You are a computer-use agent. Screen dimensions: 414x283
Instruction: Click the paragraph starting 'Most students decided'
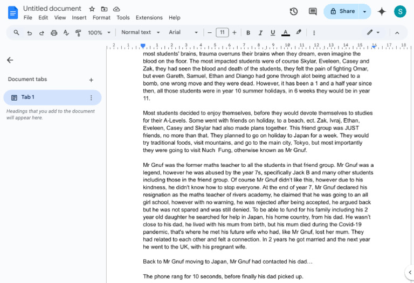(x=258, y=131)
